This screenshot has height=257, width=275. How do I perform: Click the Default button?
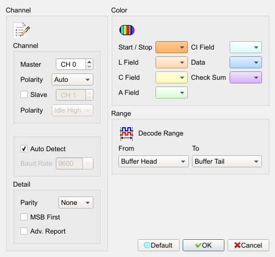tap(159, 245)
